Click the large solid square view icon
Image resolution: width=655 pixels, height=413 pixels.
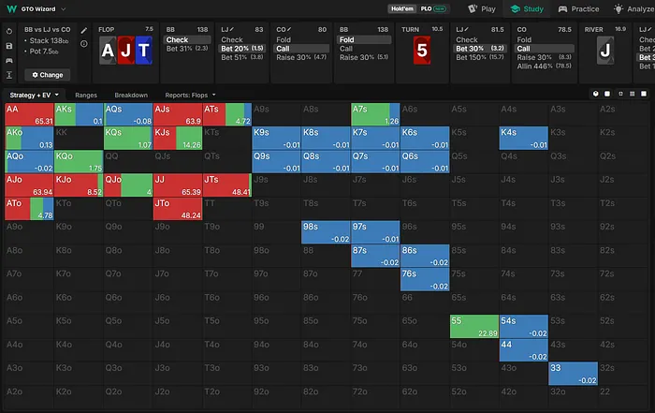click(x=644, y=94)
